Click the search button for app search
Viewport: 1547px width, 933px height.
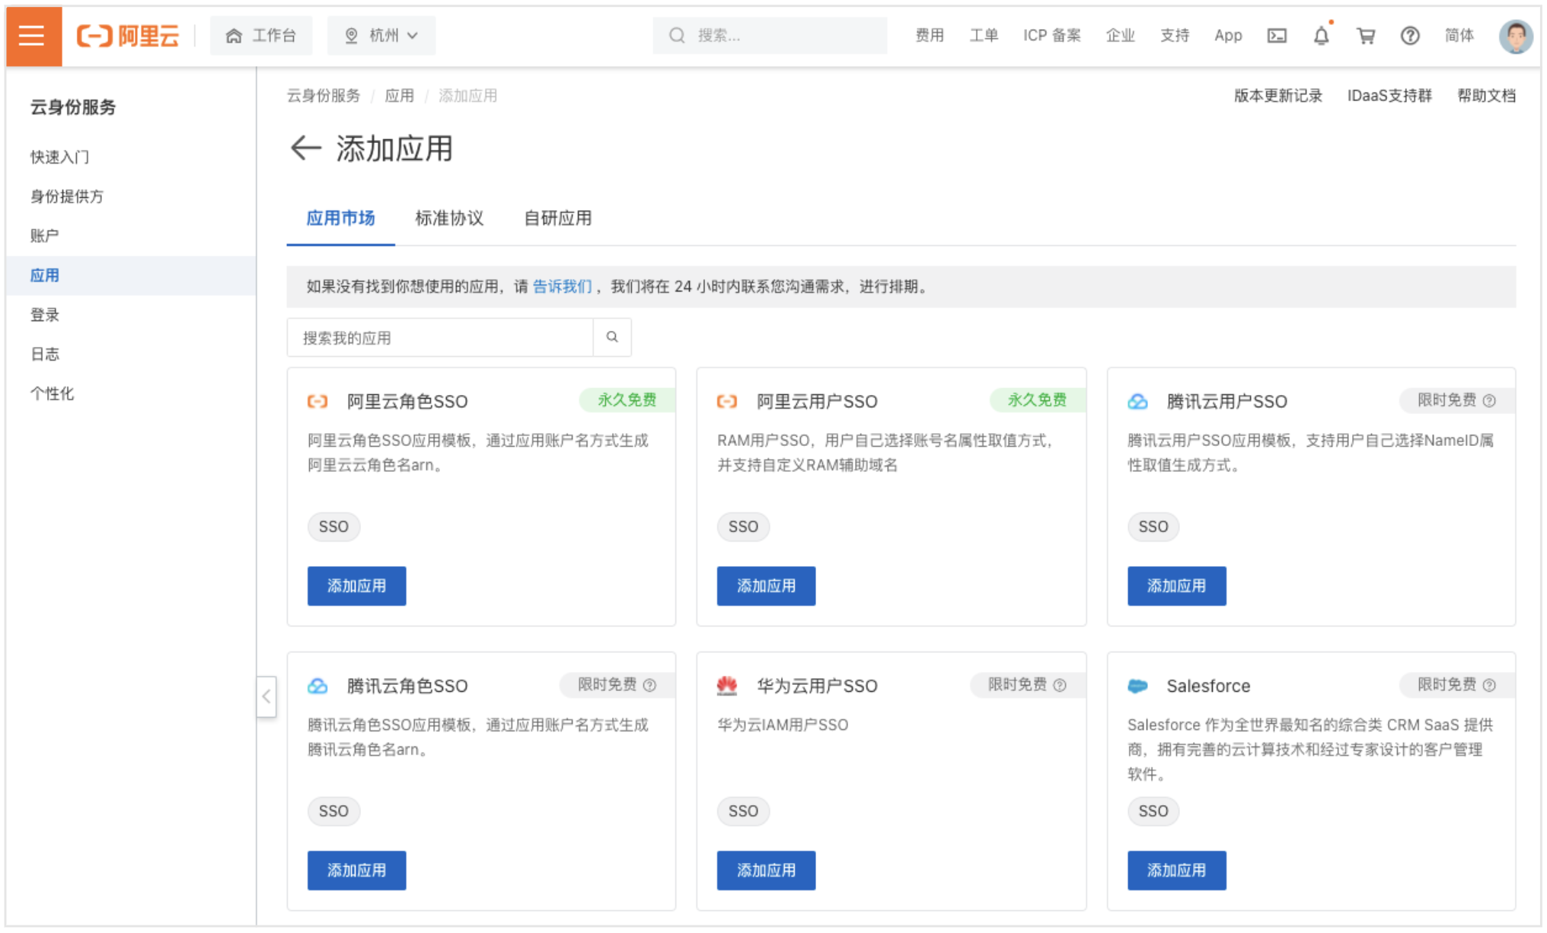click(x=612, y=337)
